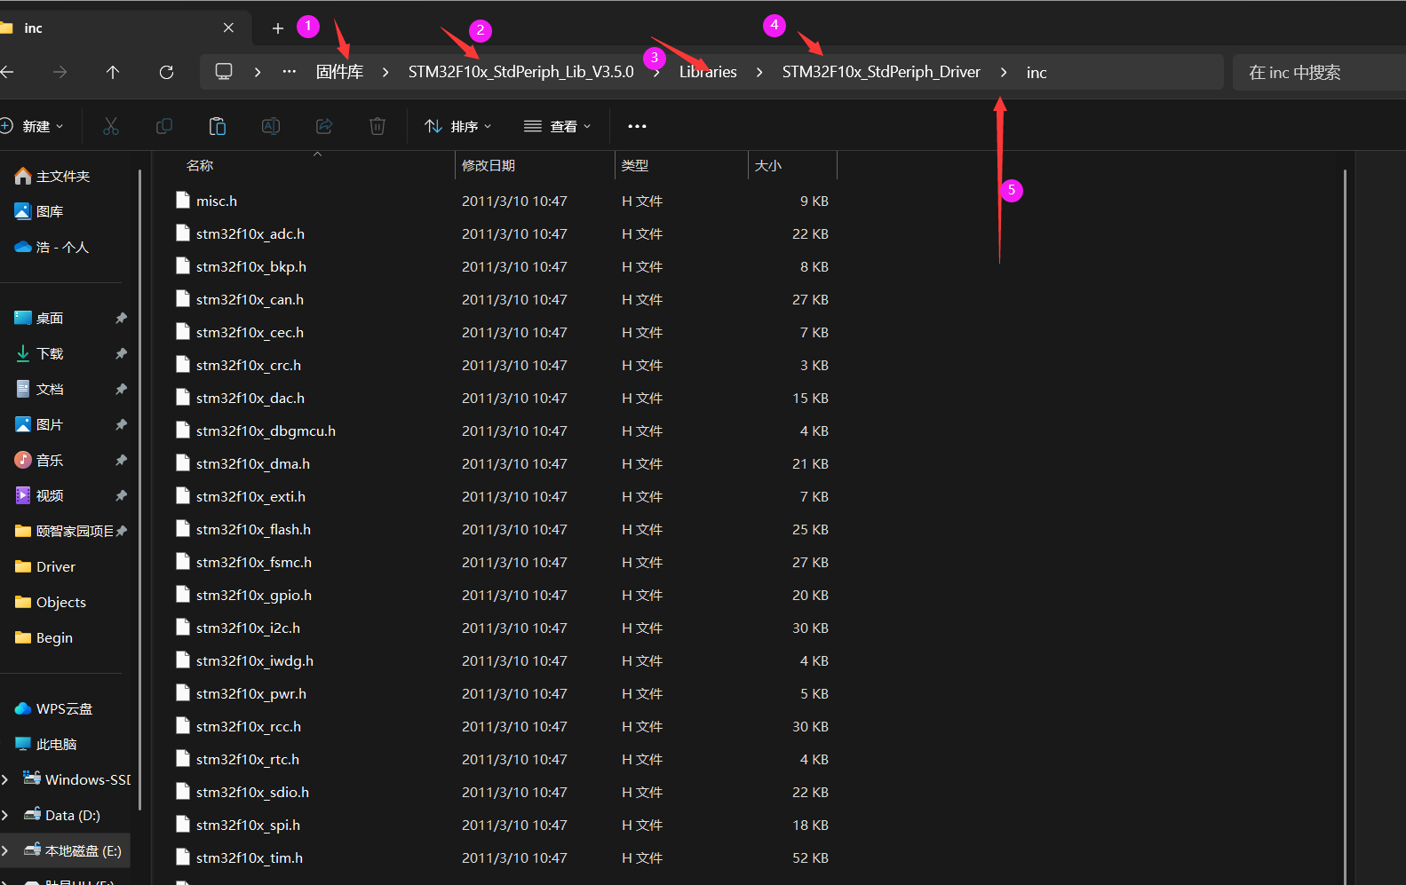
Task: Navigate to Libraries breadcrumb
Action: (708, 72)
